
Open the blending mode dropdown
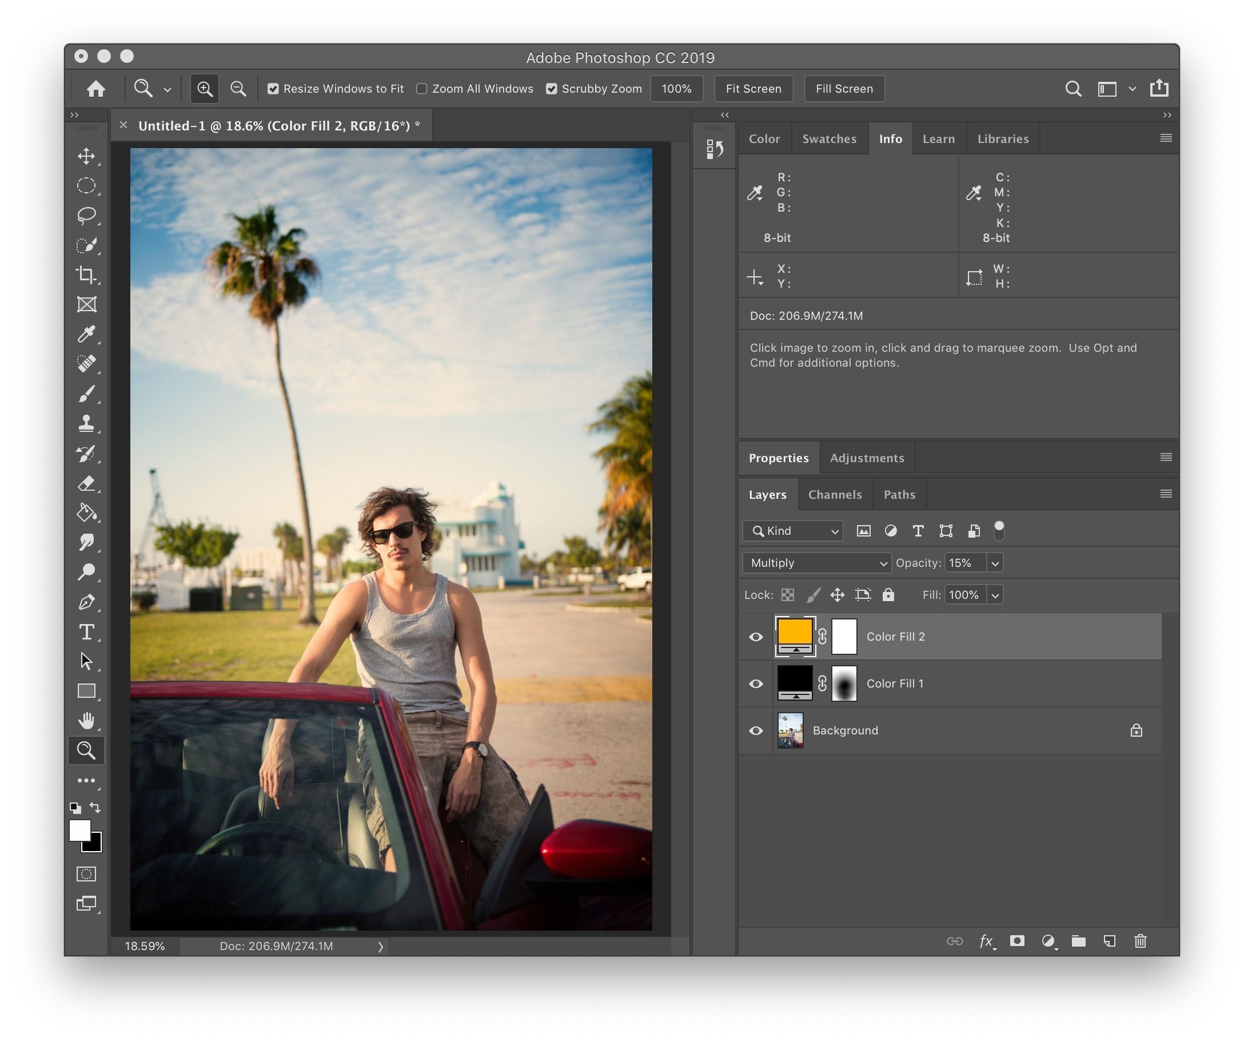coord(813,562)
